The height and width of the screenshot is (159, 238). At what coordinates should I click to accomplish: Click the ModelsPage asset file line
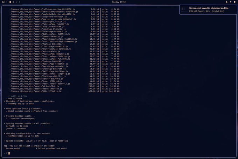click(38, 64)
